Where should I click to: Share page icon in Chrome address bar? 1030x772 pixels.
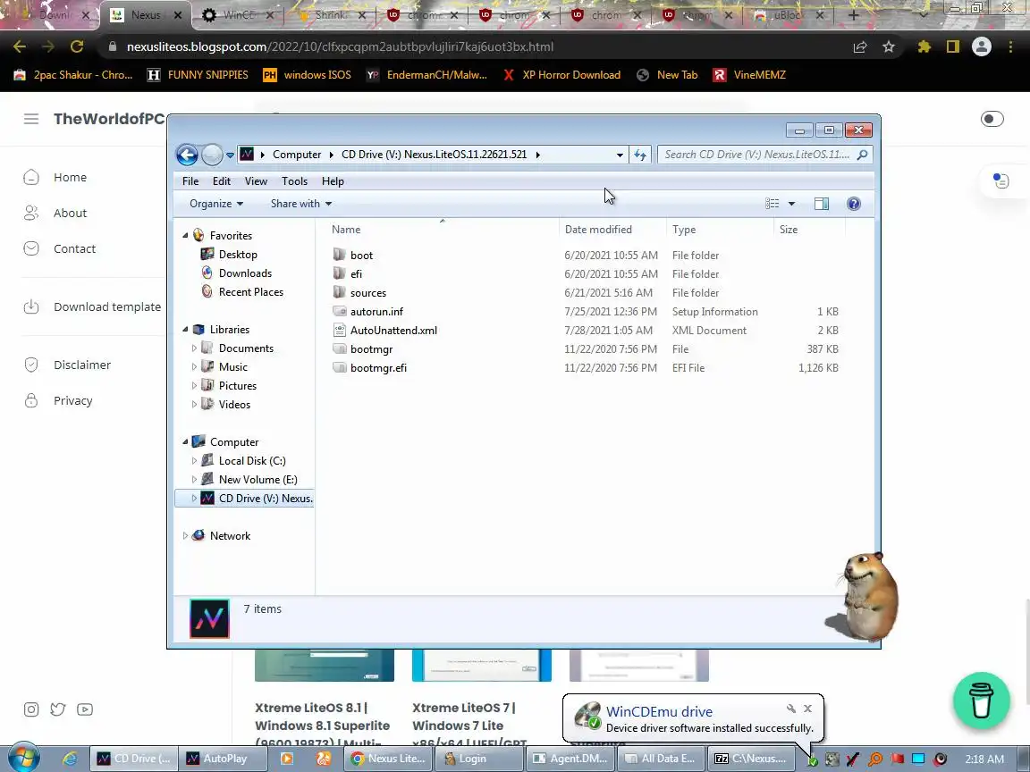click(860, 46)
